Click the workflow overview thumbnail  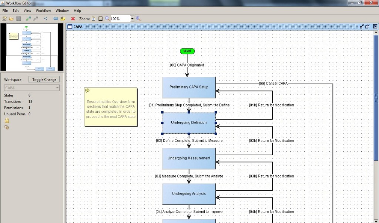click(32, 47)
